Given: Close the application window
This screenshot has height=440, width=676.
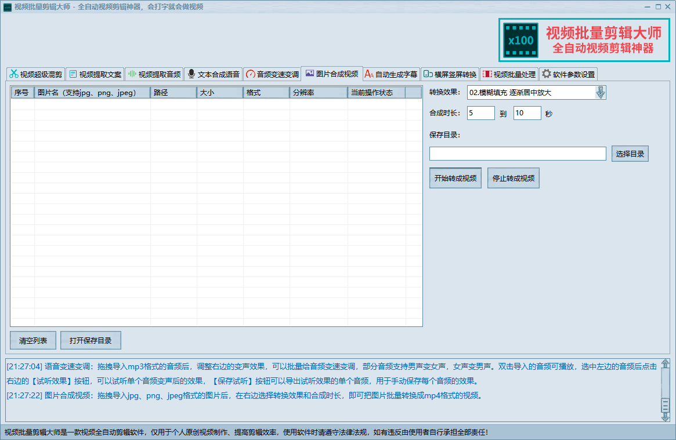Looking at the screenshot, I should coord(668,6).
